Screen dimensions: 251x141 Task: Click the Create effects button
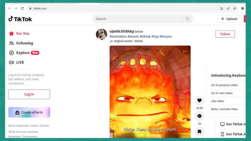pos(29,112)
